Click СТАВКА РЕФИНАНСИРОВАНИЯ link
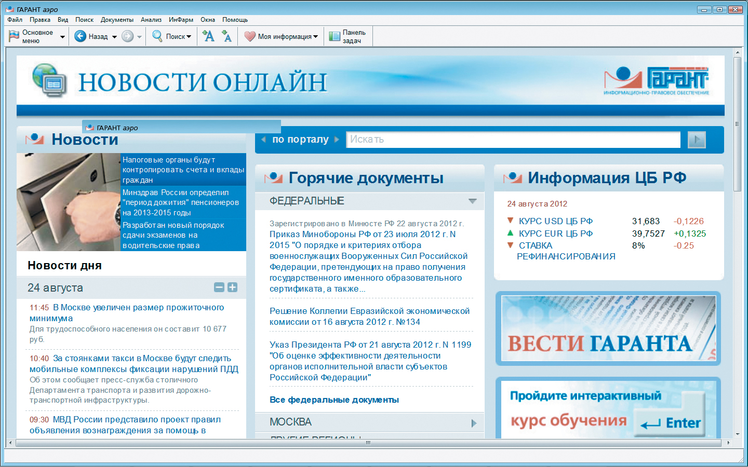 click(x=566, y=251)
